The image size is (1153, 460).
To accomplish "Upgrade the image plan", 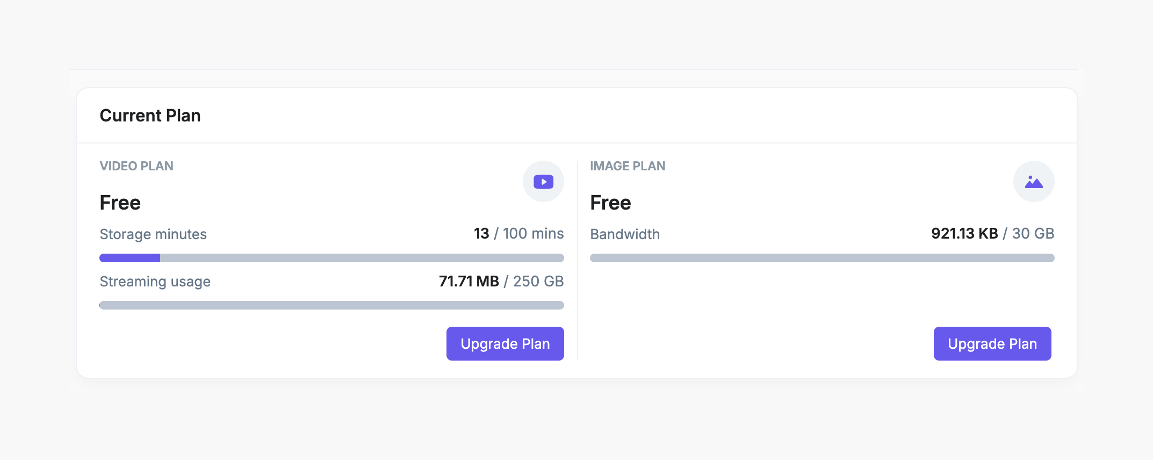I will pyautogui.click(x=992, y=344).
